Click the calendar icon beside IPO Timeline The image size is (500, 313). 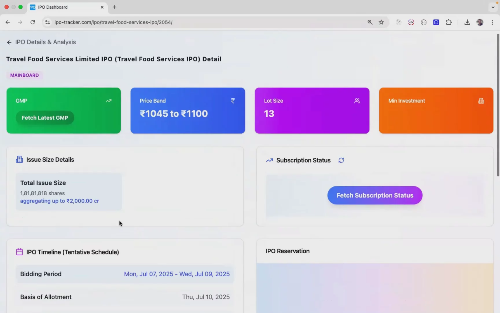click(19, 252)
